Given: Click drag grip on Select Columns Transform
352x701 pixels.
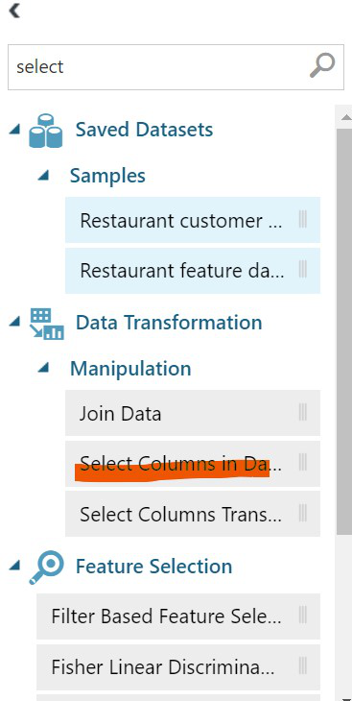Looking at the screenshot, I should [x=302, y=513].
